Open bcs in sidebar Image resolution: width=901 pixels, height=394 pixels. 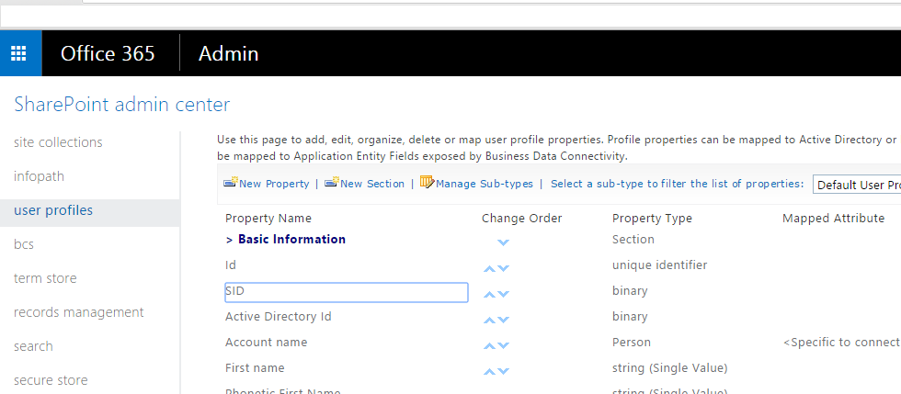pyautogui.click(x=24, y=244)
